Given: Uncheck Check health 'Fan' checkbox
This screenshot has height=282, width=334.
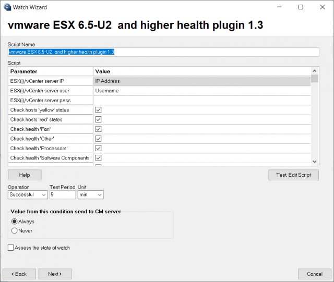Looking at the screenshot, I should tap(98, 129).
